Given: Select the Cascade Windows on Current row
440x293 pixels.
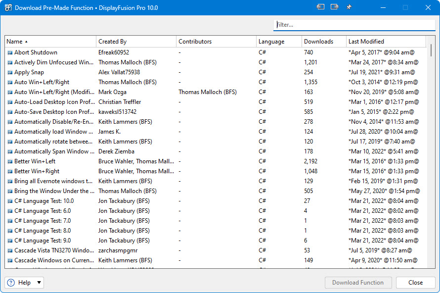Looking at the screenshot, I should click(x=53, y=260).
